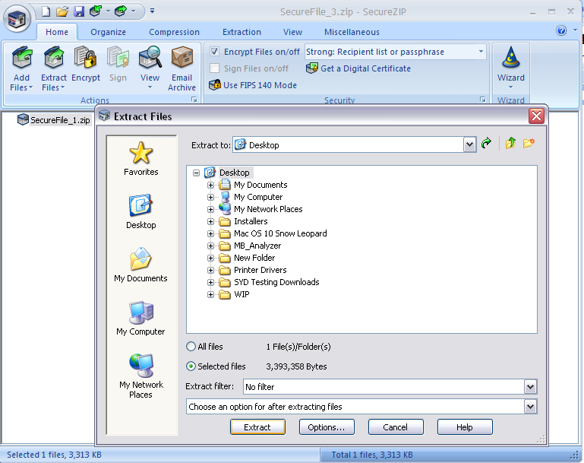The image size is (584, 463).
Task: Select Favorites in the places sidebar
Action: coord(140,159)
